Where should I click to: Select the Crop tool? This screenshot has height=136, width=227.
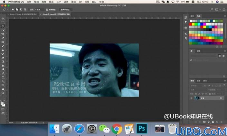pos(3,34)
